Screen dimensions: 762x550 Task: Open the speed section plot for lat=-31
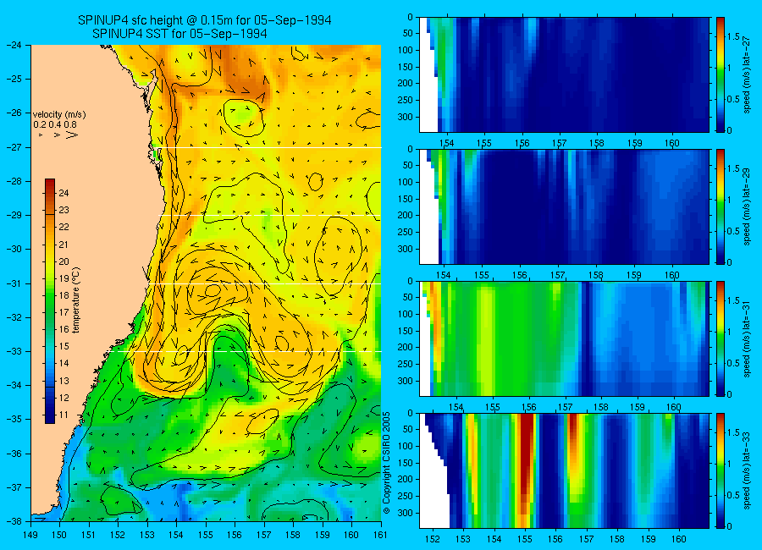pyautogui.click(x=564, y=338)
